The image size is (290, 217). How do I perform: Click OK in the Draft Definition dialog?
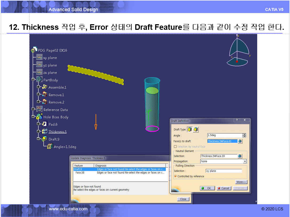point(206,188)
